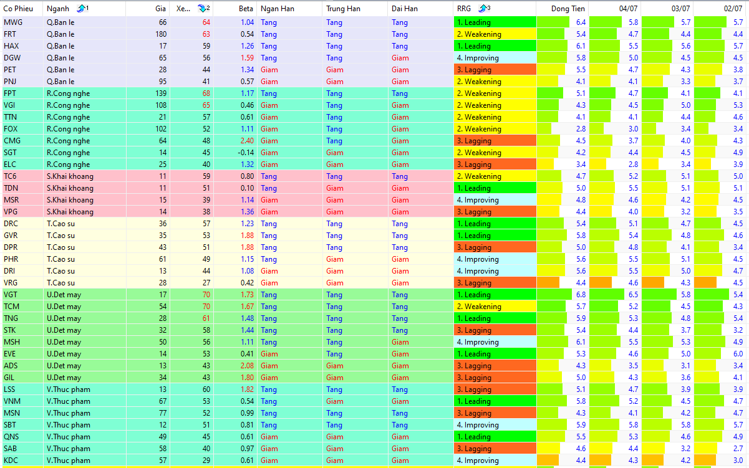Select the HAX ticker cell
The width and height of the screenshot is (749, 468).
[22, 46]
